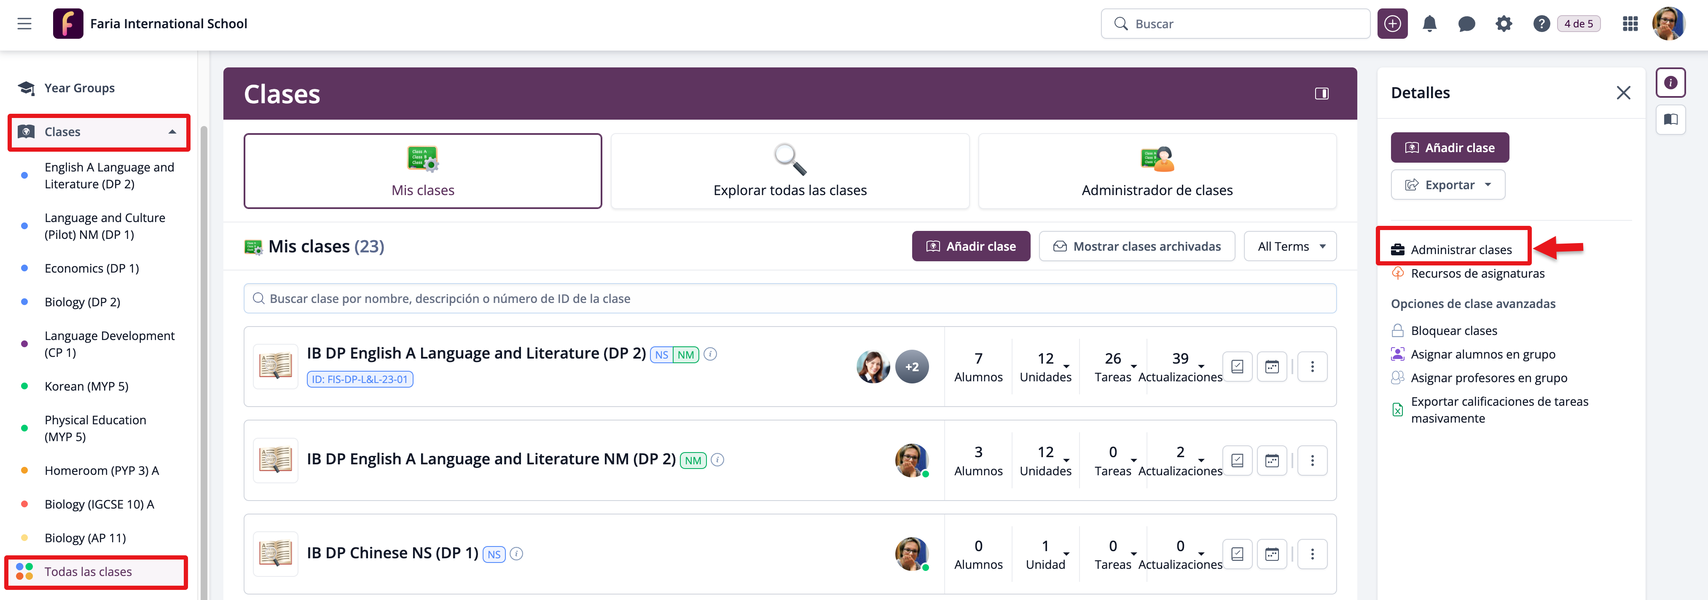Click the Administrar clases link
Viewport: 1708px width, 600px height.
pyautogui.click(x=1461, y=249)
